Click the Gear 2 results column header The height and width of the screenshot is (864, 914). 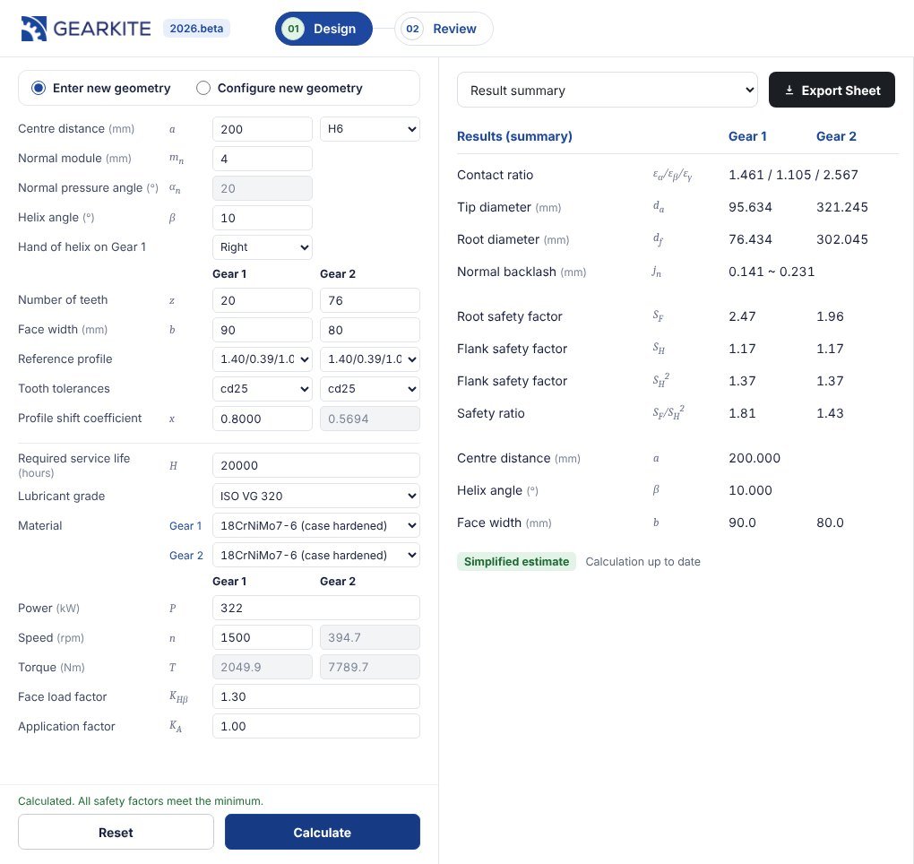pos(836,136)
